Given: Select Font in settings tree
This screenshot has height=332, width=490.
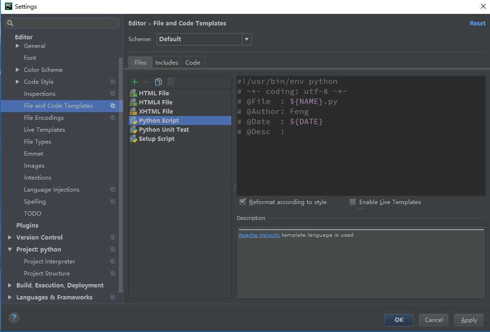Looking at the screenshot, I should (x=30, y=57).
